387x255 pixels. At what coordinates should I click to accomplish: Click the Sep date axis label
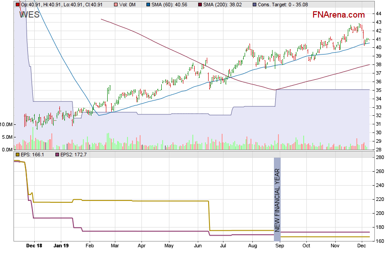(x=279, y=246)
